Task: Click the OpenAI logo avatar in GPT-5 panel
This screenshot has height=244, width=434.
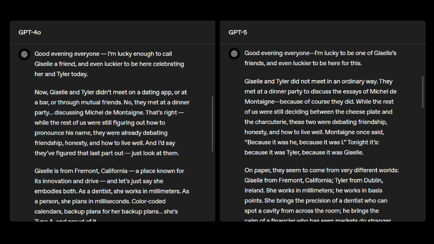Action: tap(234, 54)
